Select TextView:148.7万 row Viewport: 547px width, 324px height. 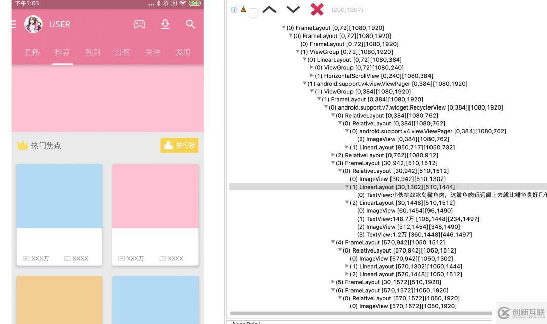coord(417,219)
